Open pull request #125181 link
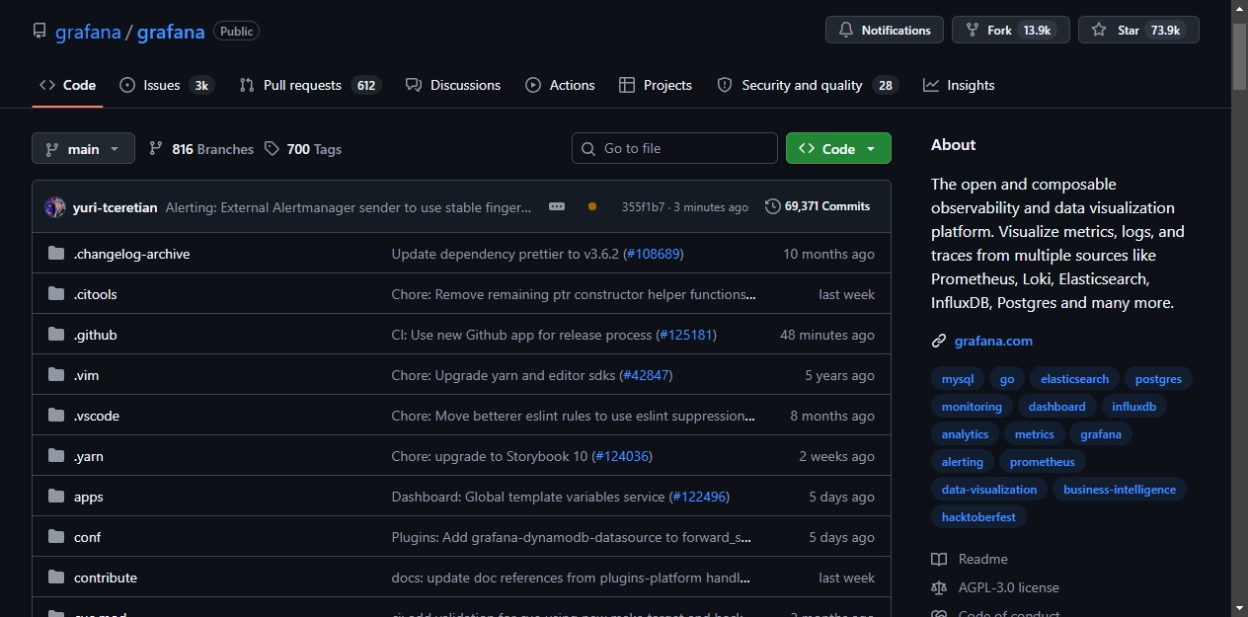Image resolution: width=1248 pixels, height=617 pixels. [x=685, y=335]
